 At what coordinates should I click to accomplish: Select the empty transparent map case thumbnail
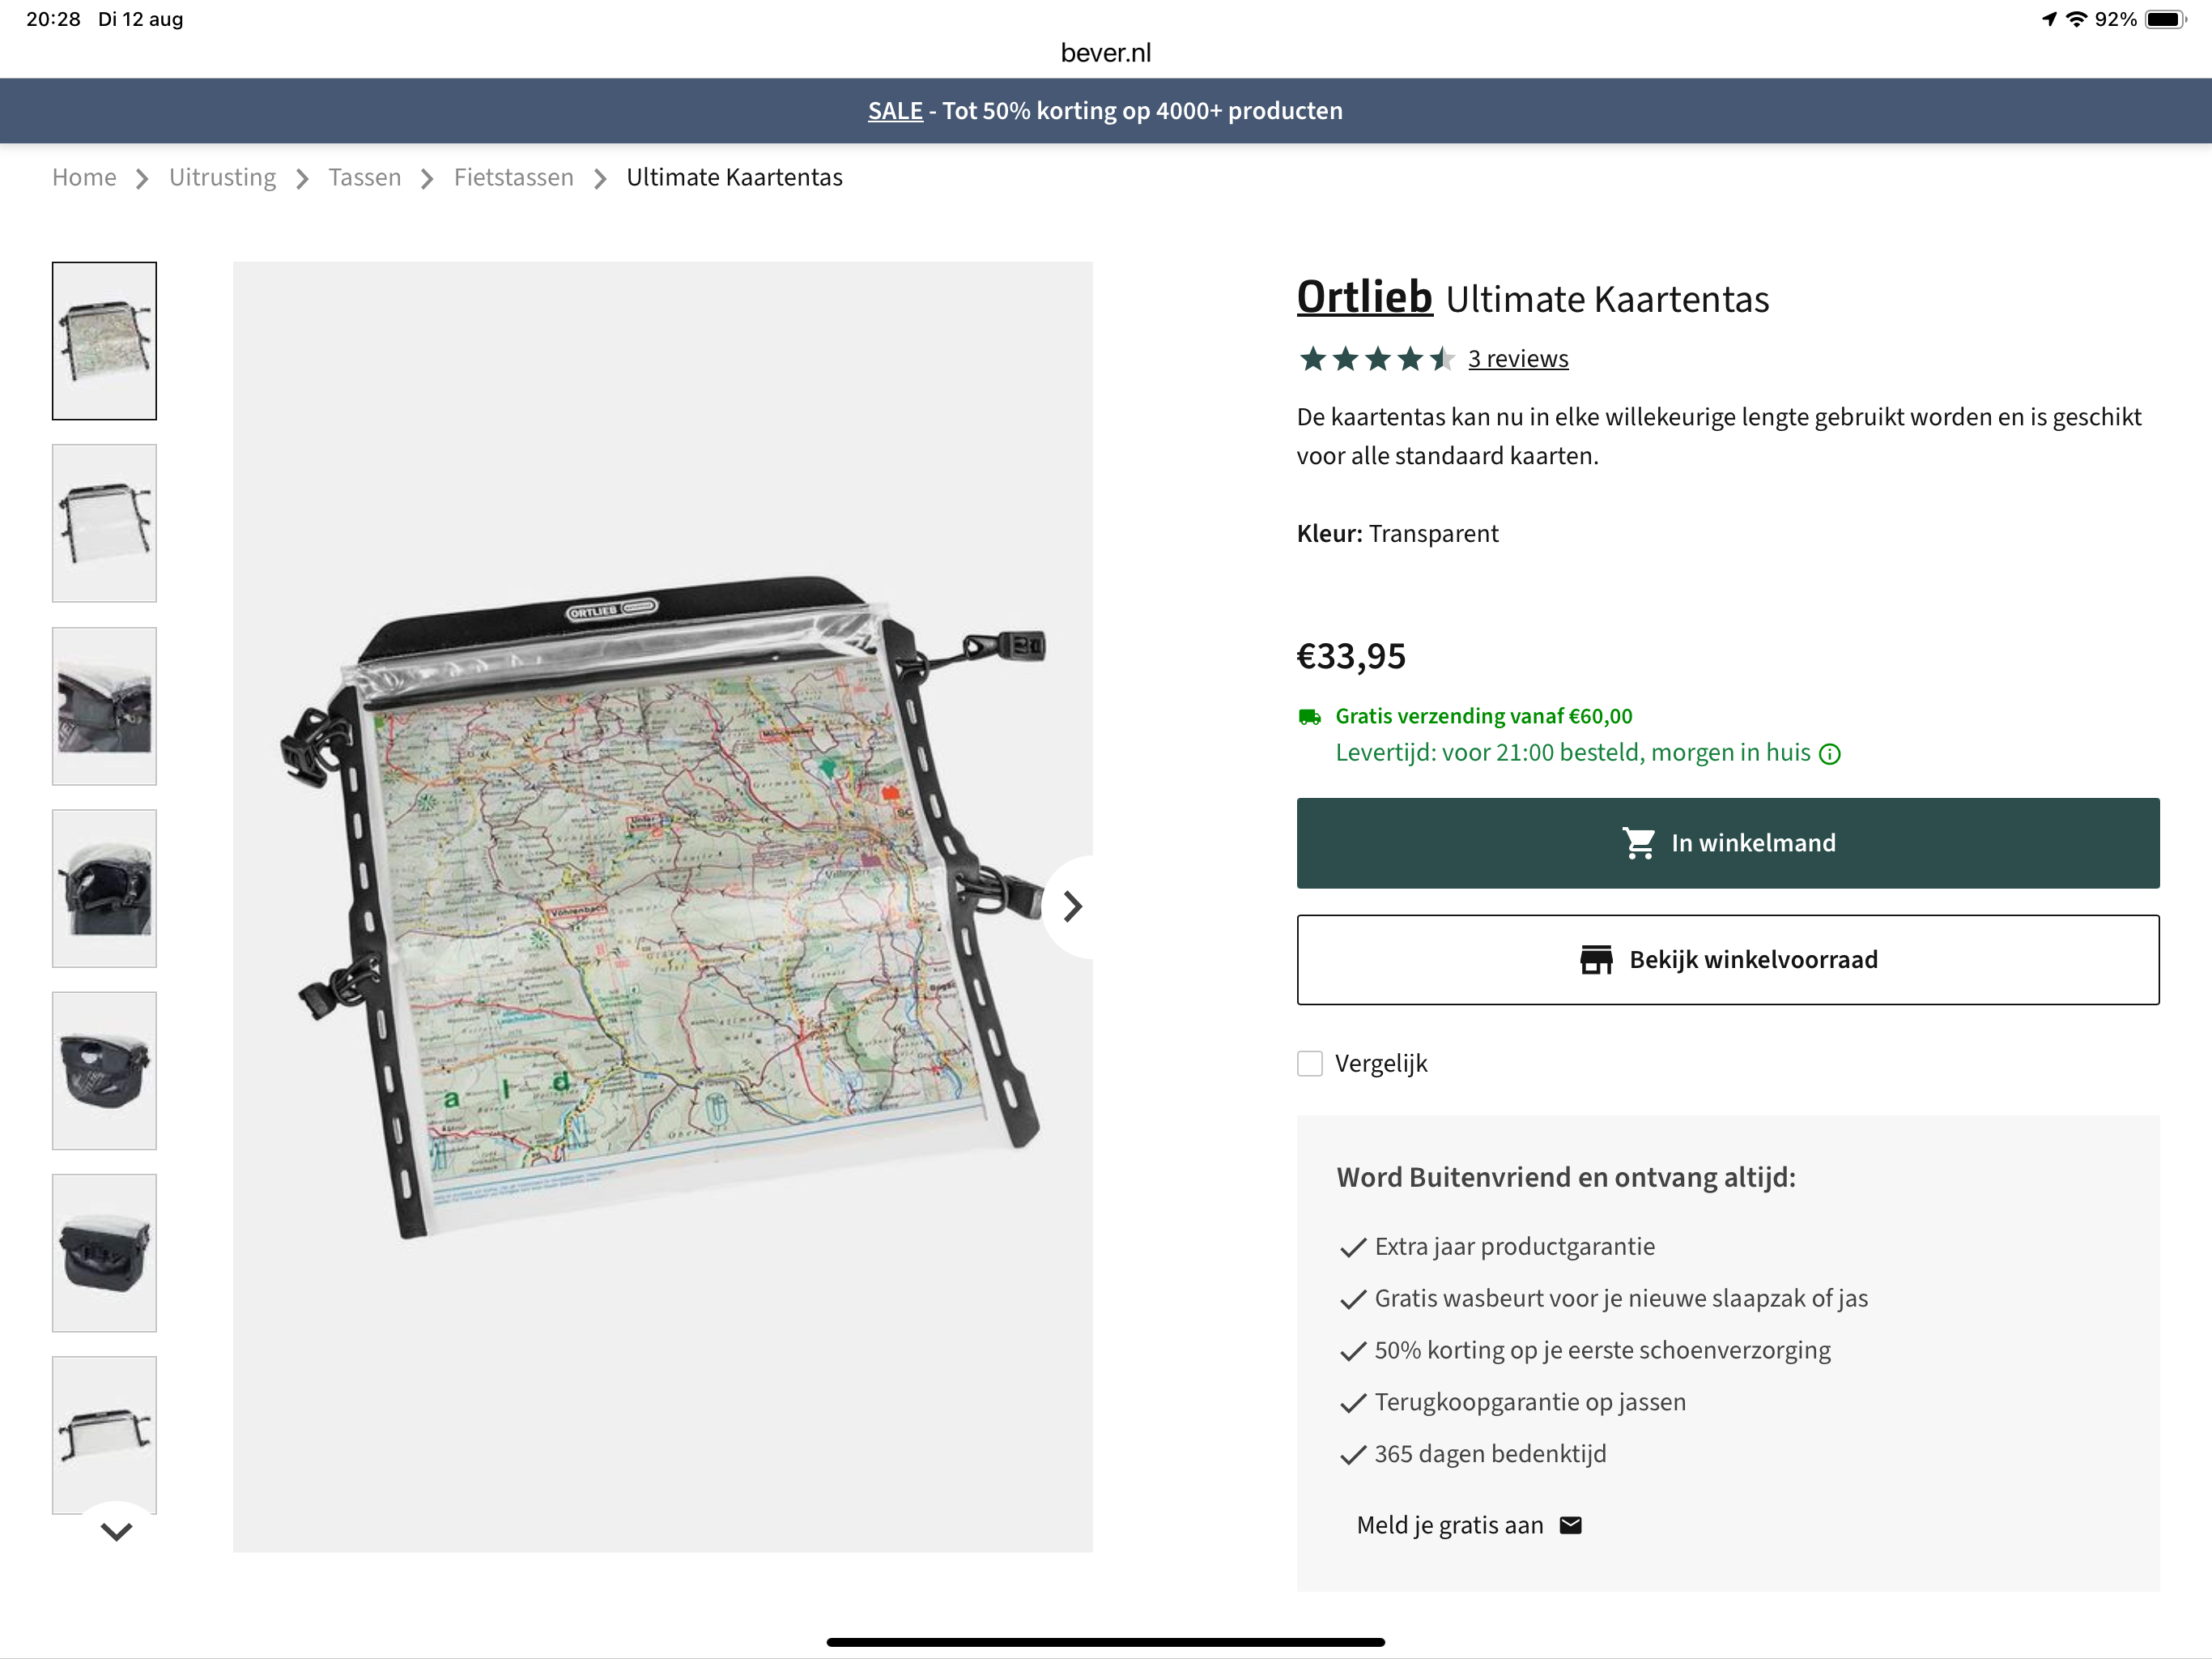point(104,523)
